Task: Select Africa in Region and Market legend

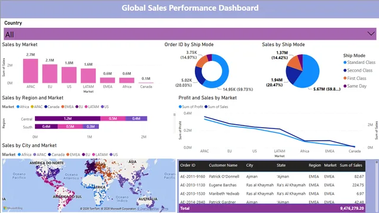Action: coord(23,106)
